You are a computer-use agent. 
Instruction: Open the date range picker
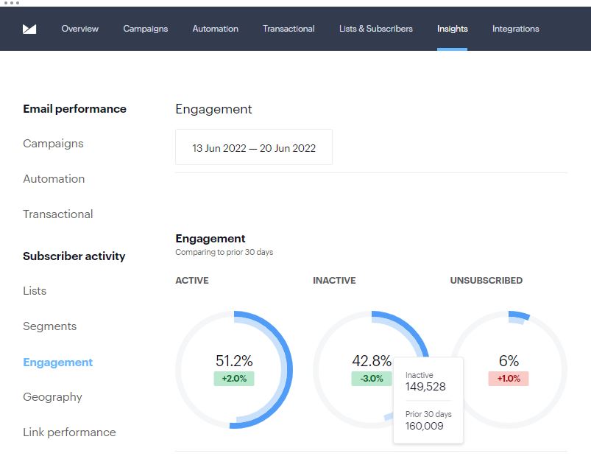pos(254,147)
